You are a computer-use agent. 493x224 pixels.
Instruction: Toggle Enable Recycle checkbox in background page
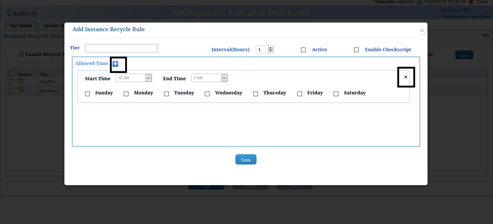coord(21,54)
